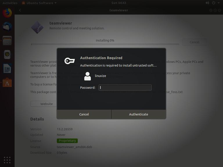Launch Files manager from the dock
The image size is (223, 167).
7,40
